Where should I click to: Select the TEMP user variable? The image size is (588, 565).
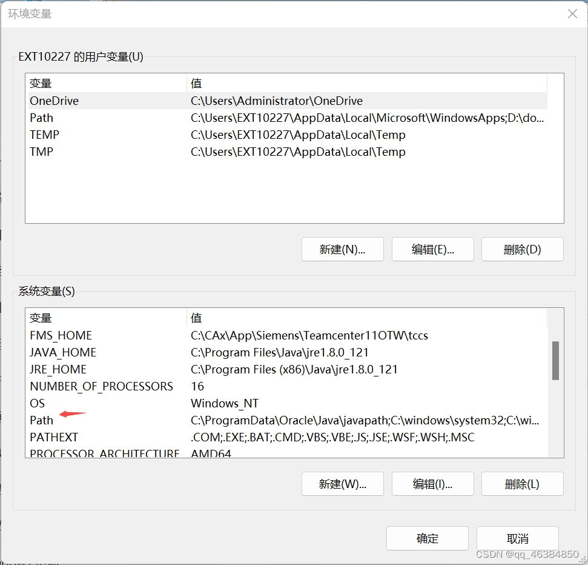click(288, 135)
